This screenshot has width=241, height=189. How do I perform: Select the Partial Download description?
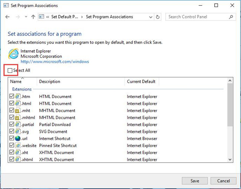(55, 124)
